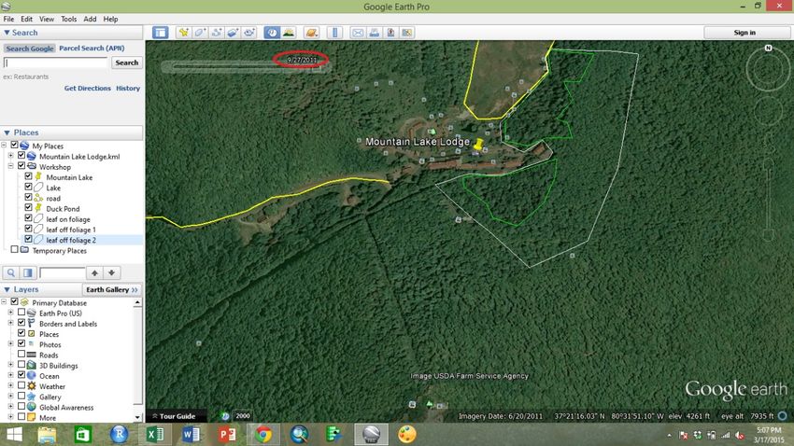Click the Search button
Image resolution: width=794 pixels, height=446 pixels.
point(127,63)
